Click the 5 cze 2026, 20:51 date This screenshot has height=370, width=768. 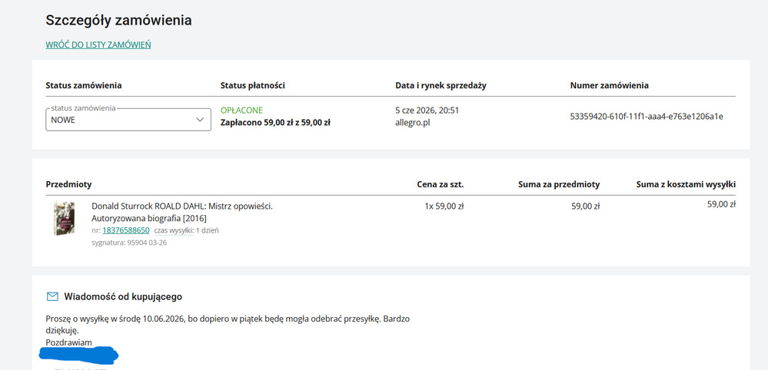pyautogui.click(x=427, y=111)
